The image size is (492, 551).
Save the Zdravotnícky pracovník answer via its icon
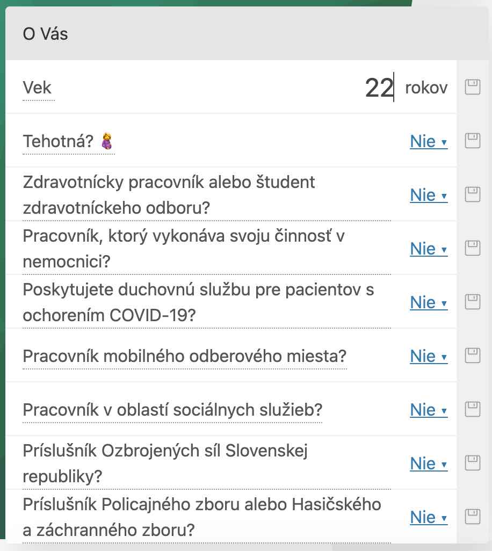coord(472,194)
